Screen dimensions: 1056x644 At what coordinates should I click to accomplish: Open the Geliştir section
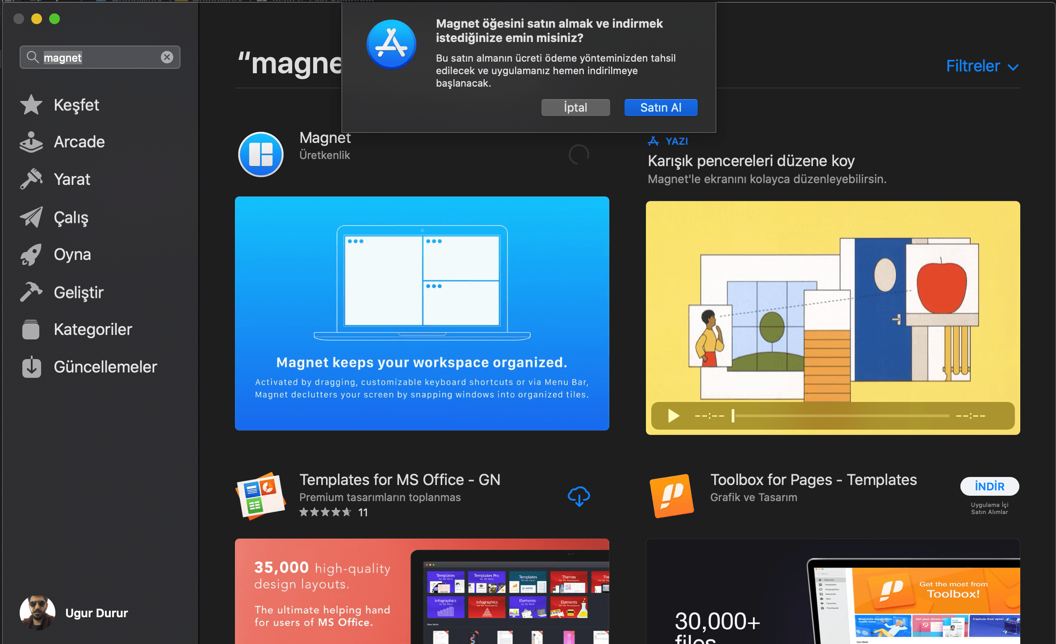tap(78, 292)
